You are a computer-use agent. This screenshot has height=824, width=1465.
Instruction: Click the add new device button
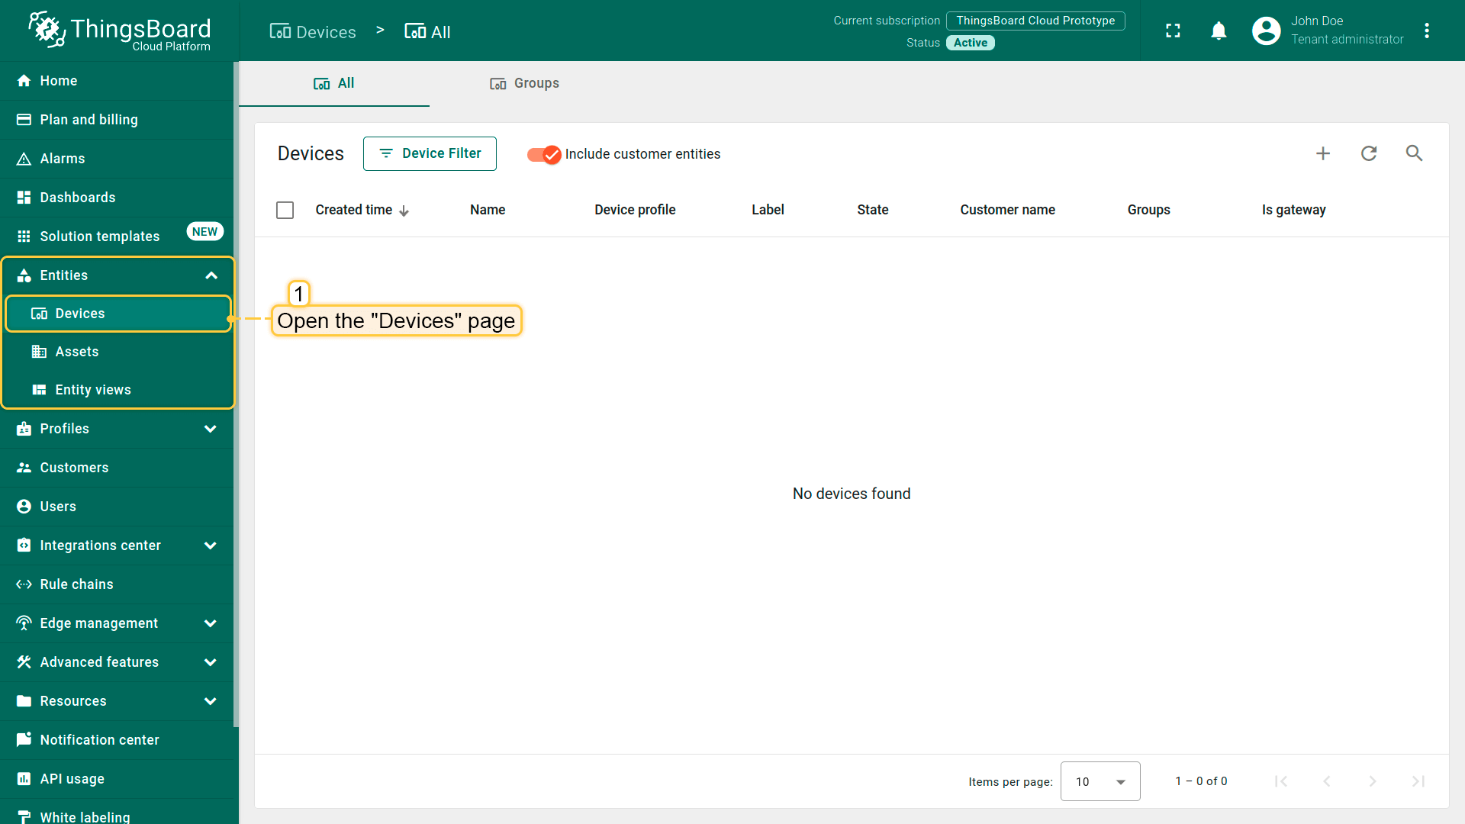tap(1323, 153)
